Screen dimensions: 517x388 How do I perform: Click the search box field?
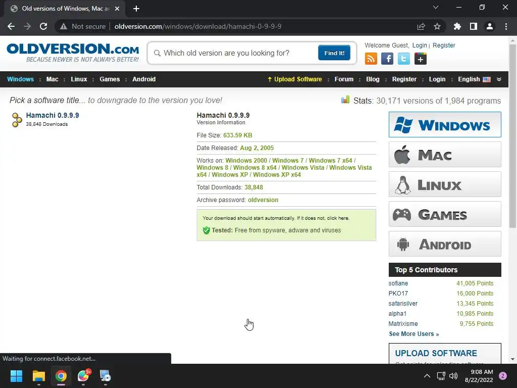click(234, 53)
